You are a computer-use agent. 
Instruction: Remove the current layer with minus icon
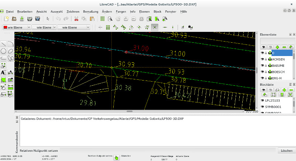point(284,47)
